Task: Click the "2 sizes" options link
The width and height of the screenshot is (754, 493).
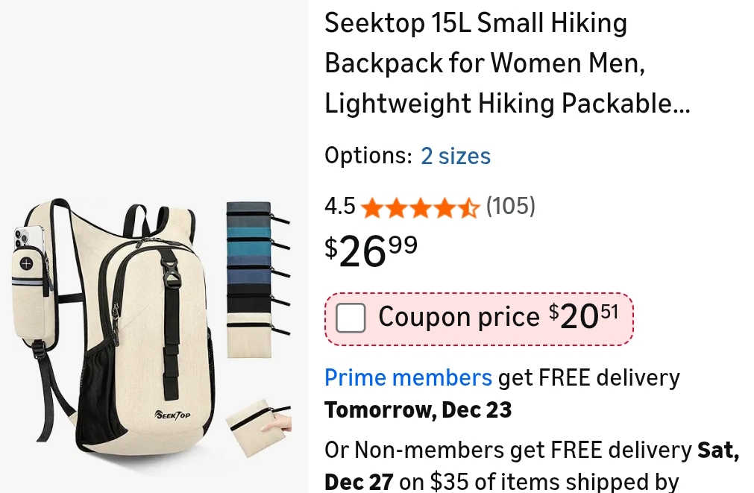Action: [455, 157]
